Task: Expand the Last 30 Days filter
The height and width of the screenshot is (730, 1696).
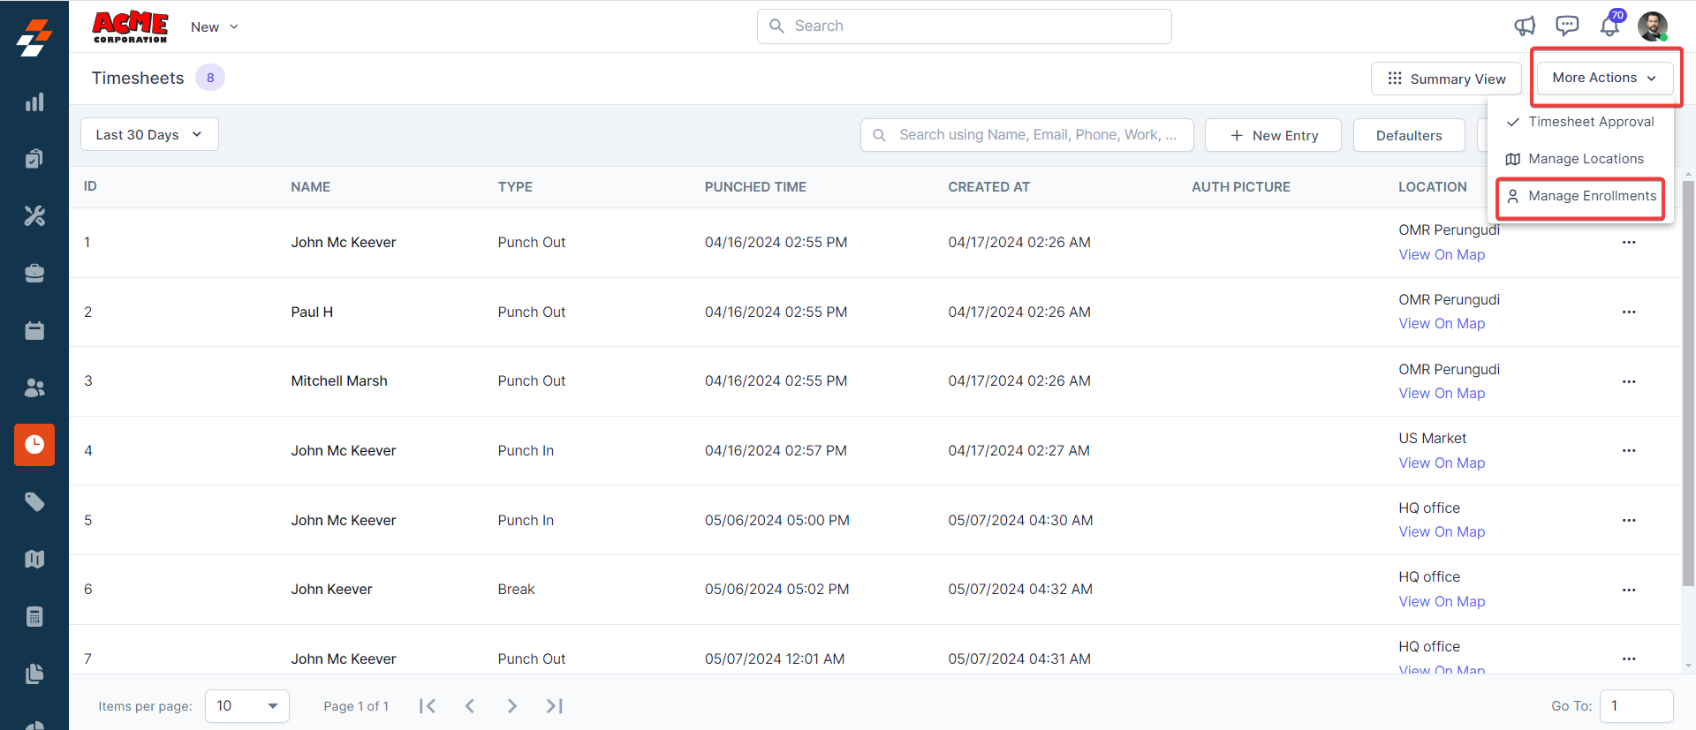Action: point(149,135)
